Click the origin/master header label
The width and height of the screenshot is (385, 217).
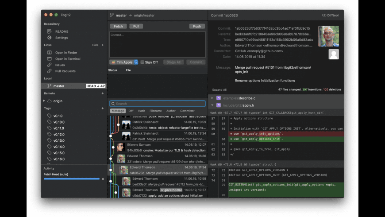click(x=144, y=15)
